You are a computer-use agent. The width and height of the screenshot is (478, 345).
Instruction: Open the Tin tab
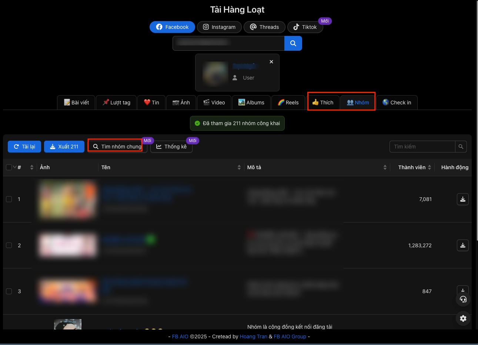point(151,103)
